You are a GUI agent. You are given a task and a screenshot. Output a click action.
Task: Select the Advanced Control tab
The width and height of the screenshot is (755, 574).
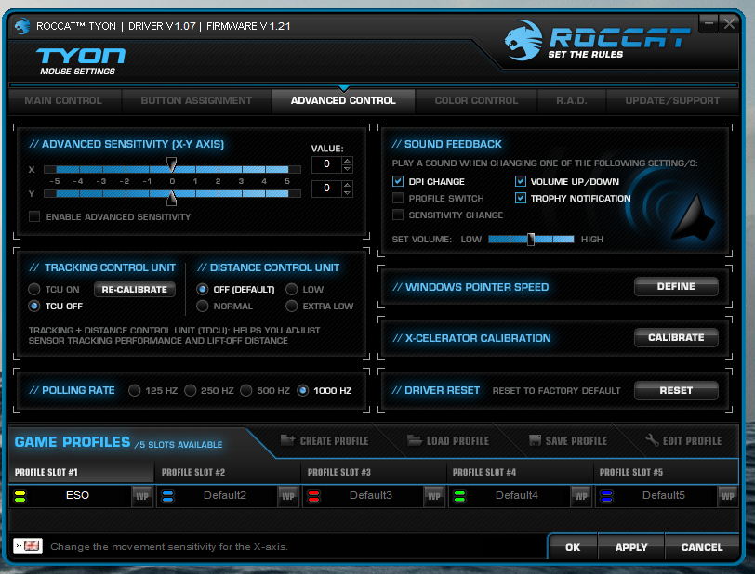(x=343, y=100)
